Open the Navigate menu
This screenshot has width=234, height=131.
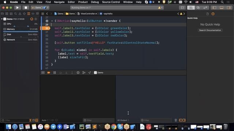59,2
